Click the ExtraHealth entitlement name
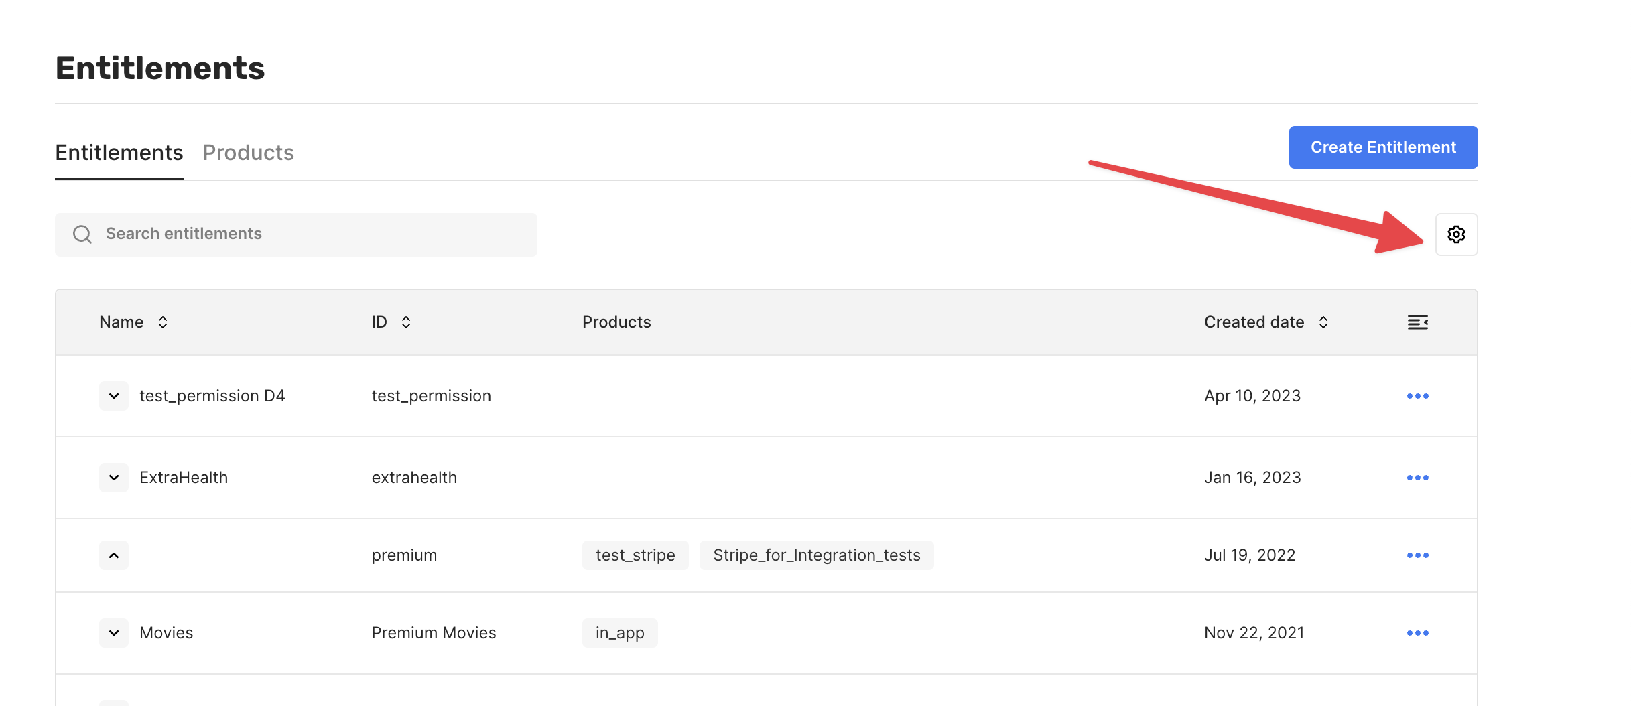 184,478
